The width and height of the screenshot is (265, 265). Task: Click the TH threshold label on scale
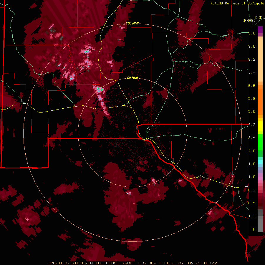(253, 229)
